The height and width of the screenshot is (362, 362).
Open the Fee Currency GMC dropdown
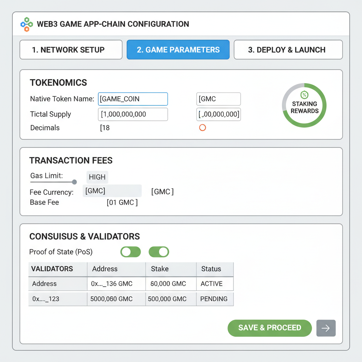(x=112, y=191)
